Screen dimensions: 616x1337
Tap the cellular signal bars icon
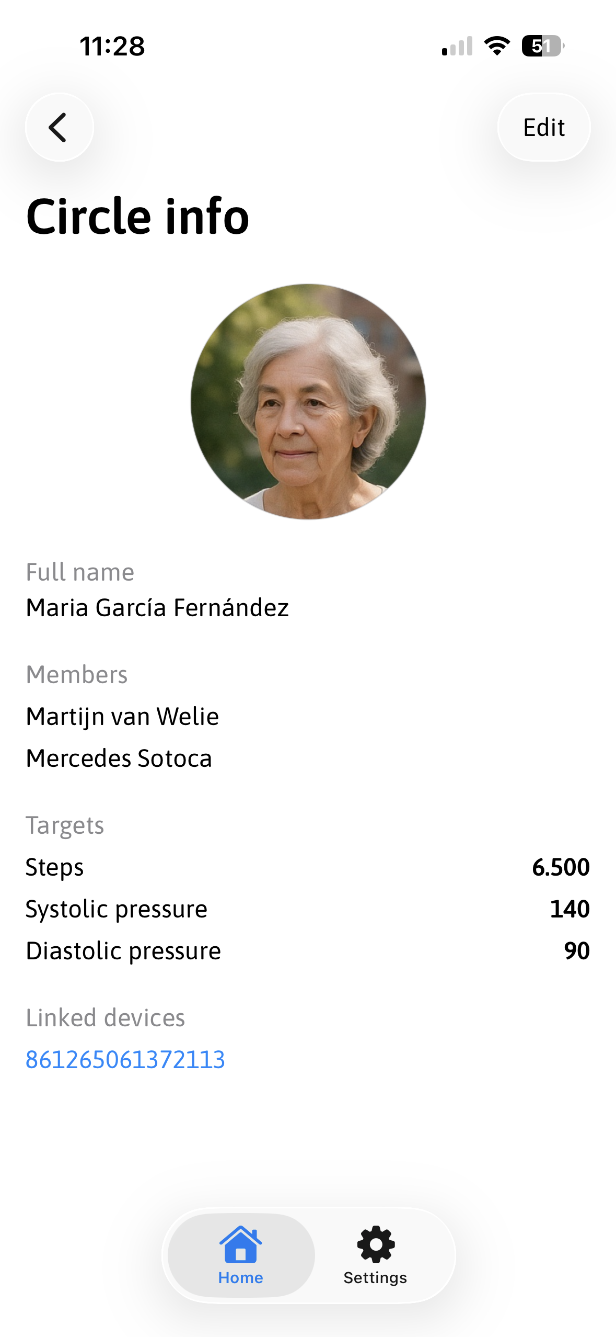tap(457, 46)
